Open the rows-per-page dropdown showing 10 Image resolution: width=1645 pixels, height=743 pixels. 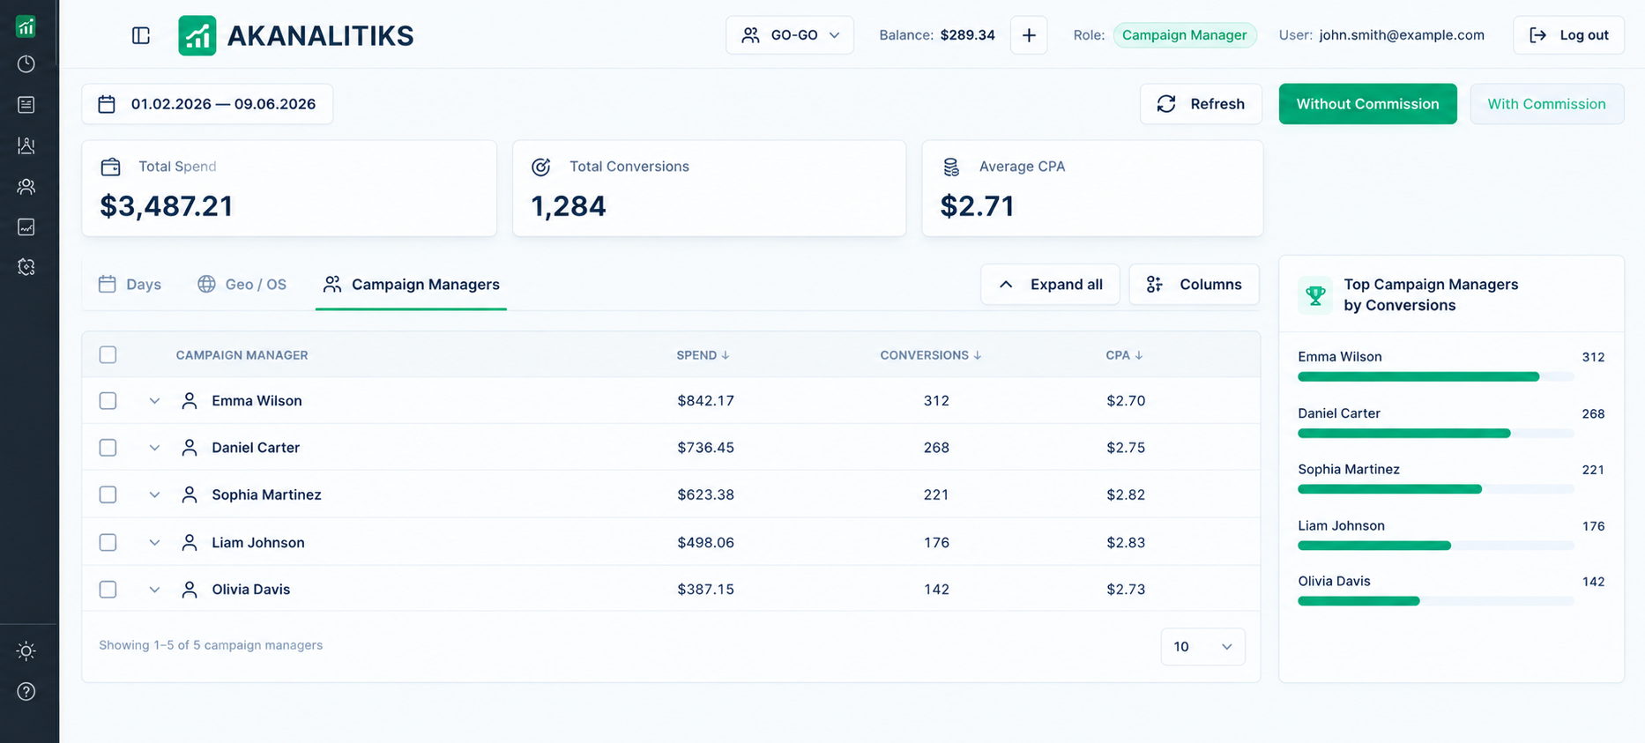(x=1202, y=647)
